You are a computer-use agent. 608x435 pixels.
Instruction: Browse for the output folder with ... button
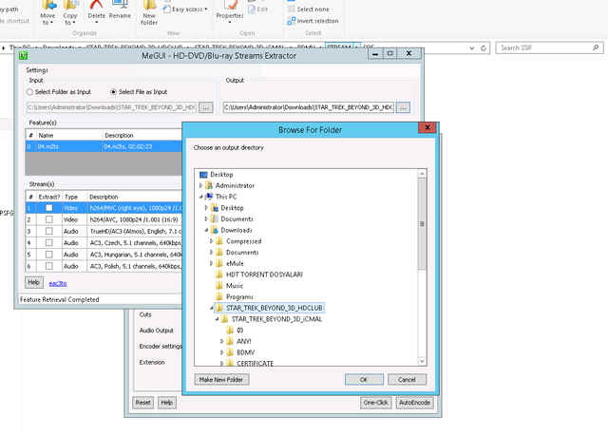point(403,107)
